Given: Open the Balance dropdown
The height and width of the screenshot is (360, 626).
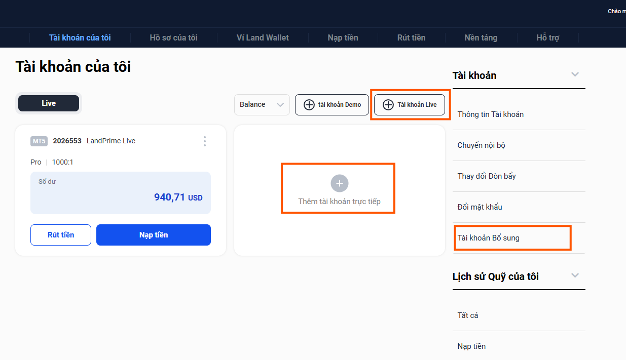Looking at the screenshot, I should tap(262, 105).
